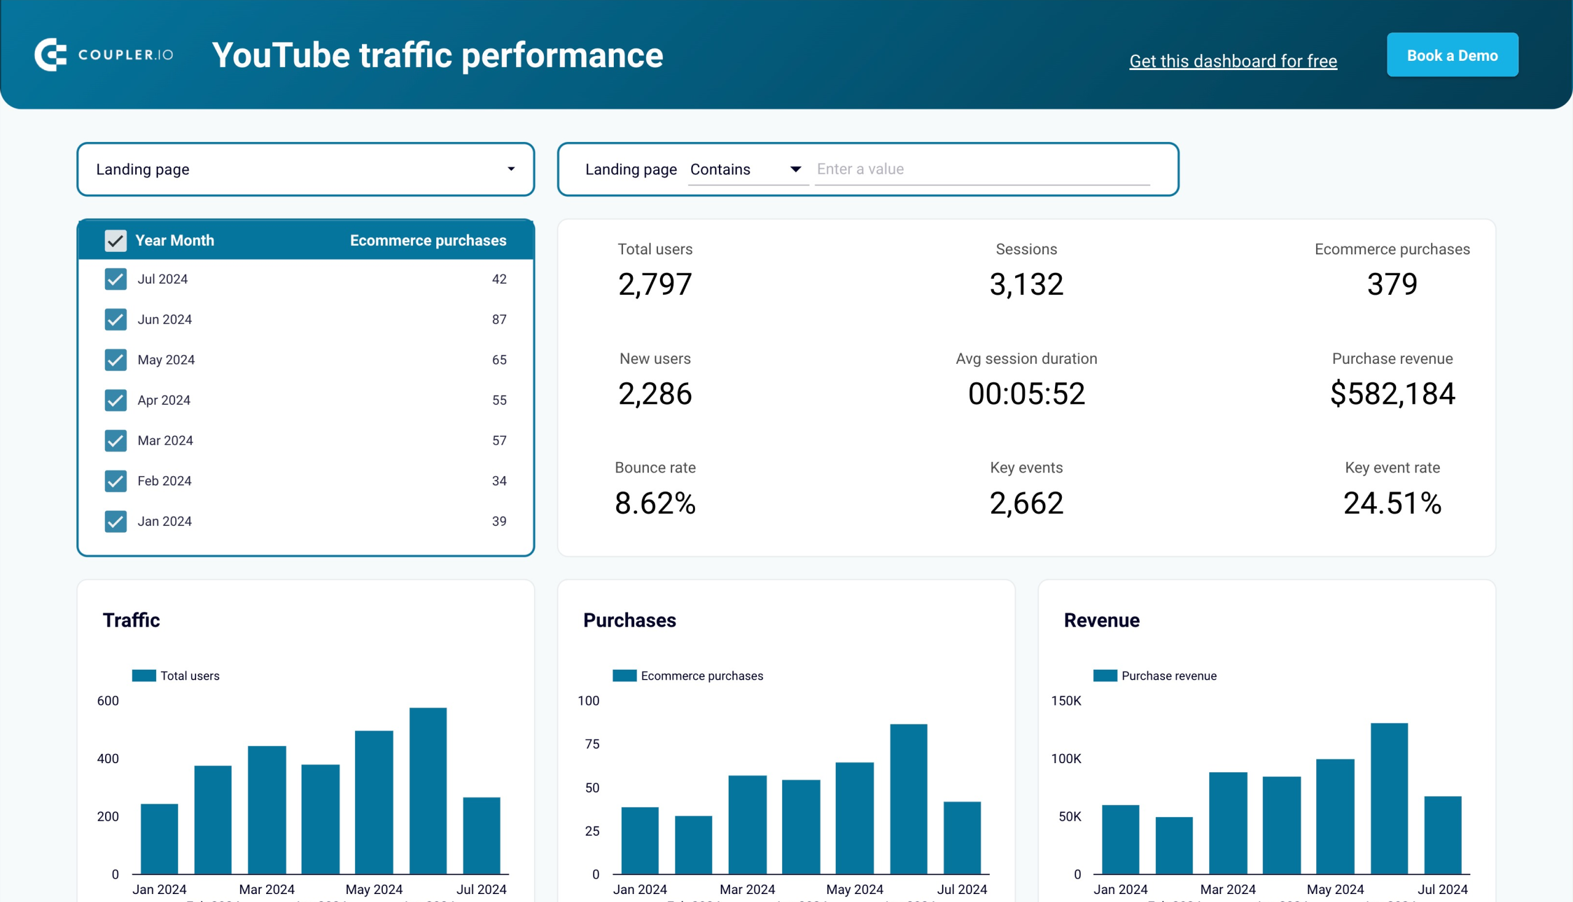
Task: Book a Demo button
Action: tap(1452, 55)
